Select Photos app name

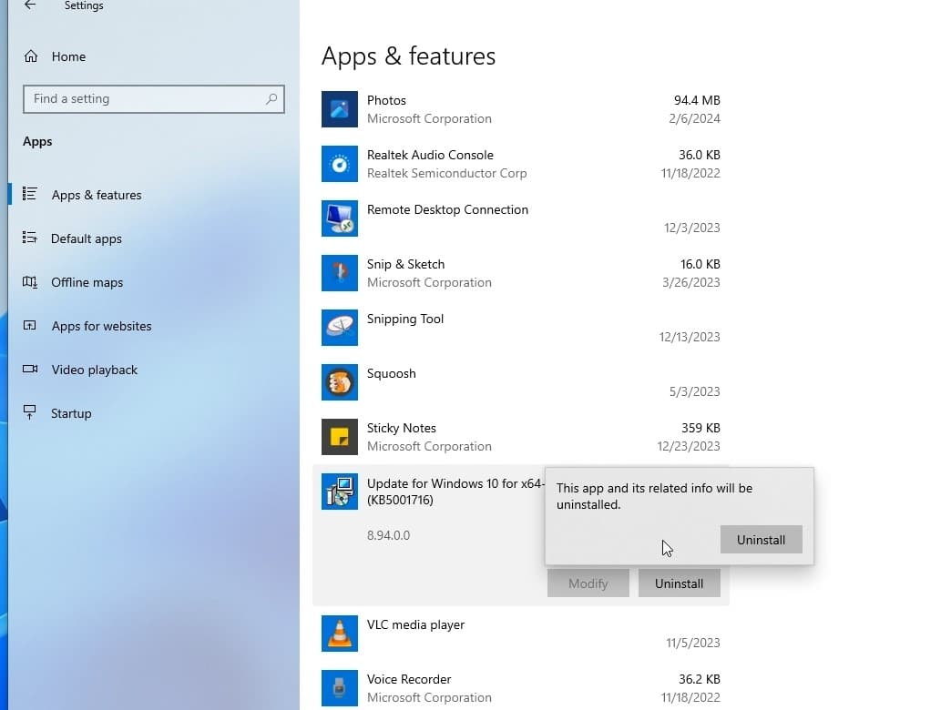coord(386,100)
